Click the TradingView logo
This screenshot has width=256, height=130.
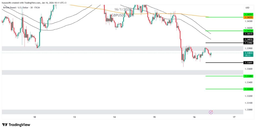16,125
